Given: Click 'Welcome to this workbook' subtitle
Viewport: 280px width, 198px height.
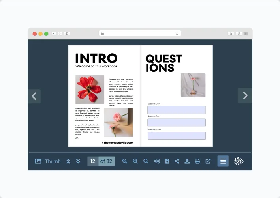Looking at the screenshot, I should coord(96,66).
